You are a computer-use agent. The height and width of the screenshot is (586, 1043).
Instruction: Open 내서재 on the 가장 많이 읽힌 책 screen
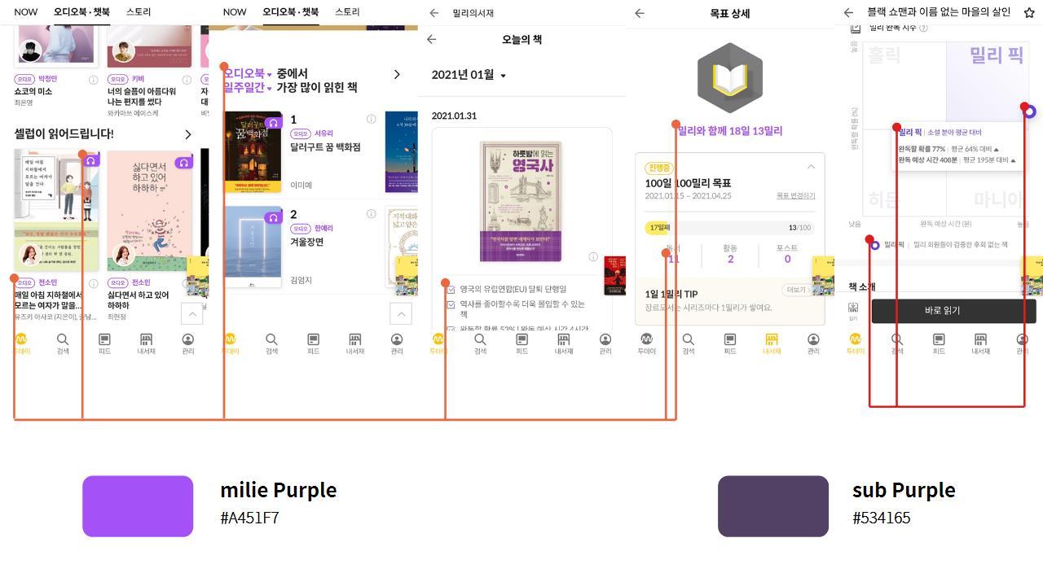tap(354, 343)
